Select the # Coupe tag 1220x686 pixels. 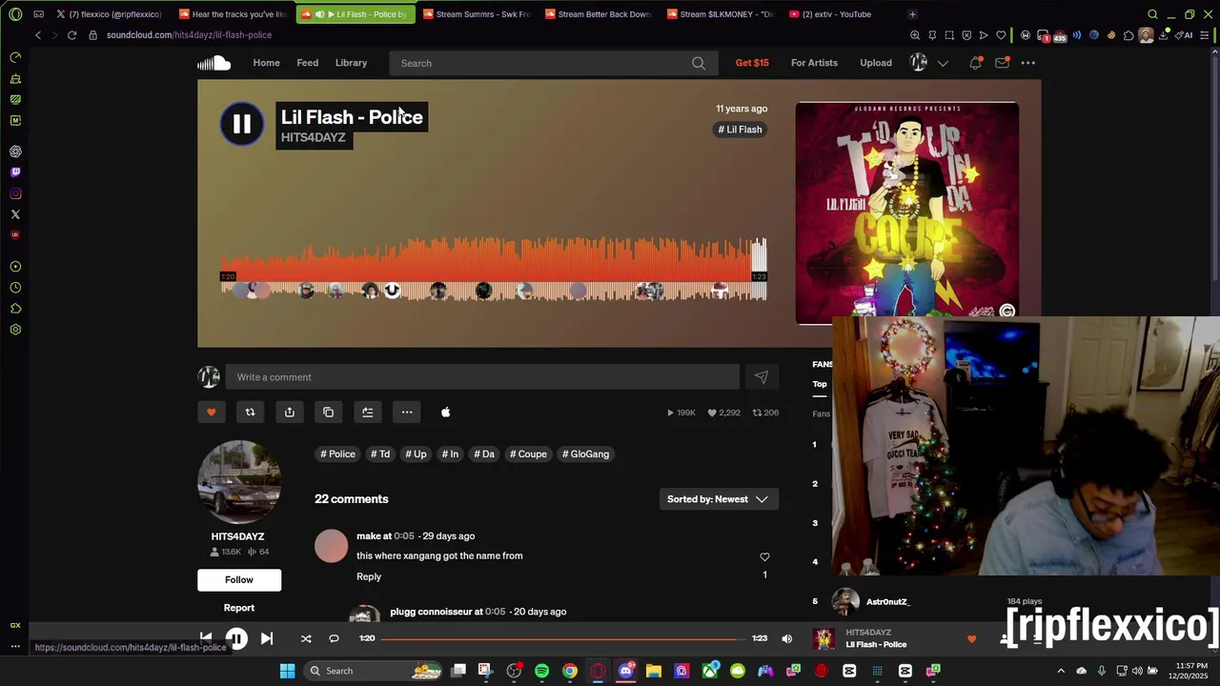point(528,454)
